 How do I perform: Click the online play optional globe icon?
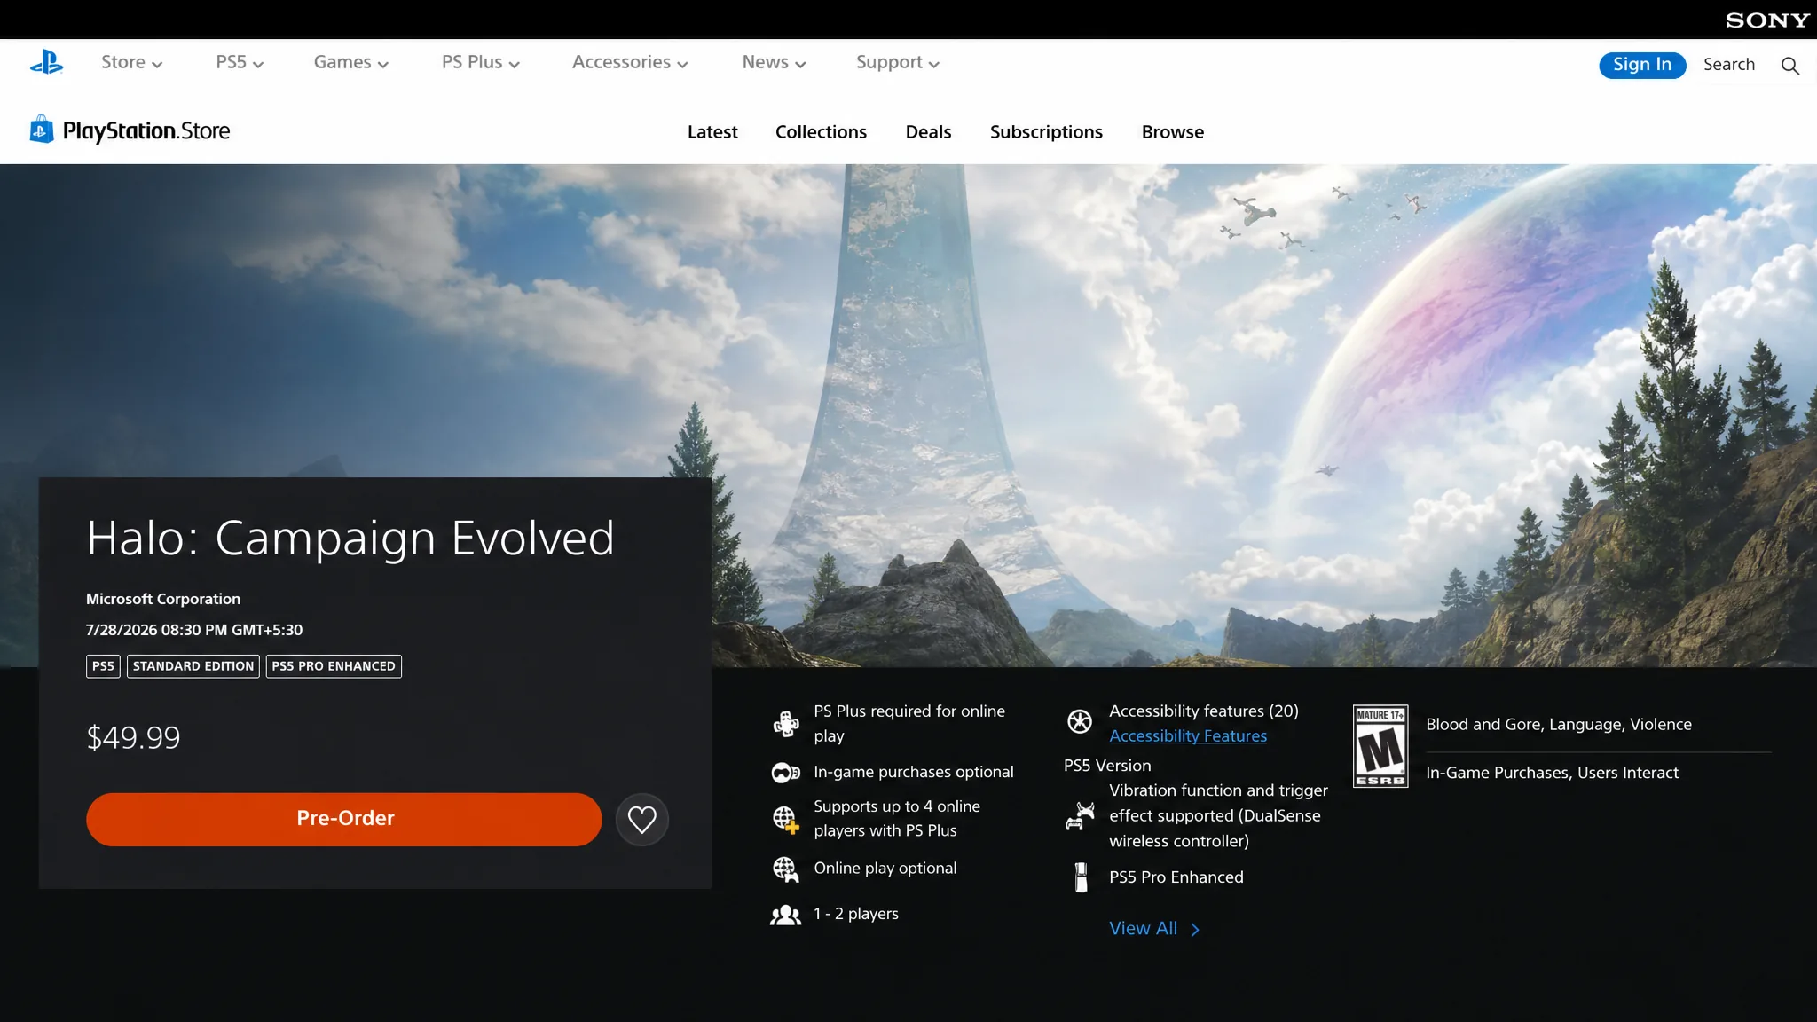786,869
